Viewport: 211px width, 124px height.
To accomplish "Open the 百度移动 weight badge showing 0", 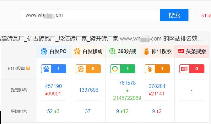I will (x=88, y=69).
